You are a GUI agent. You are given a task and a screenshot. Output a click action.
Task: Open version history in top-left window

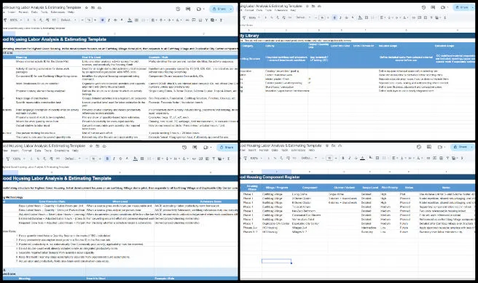(x=178, y=9)
